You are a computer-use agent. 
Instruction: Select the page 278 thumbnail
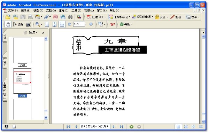(x=22, y=50)
